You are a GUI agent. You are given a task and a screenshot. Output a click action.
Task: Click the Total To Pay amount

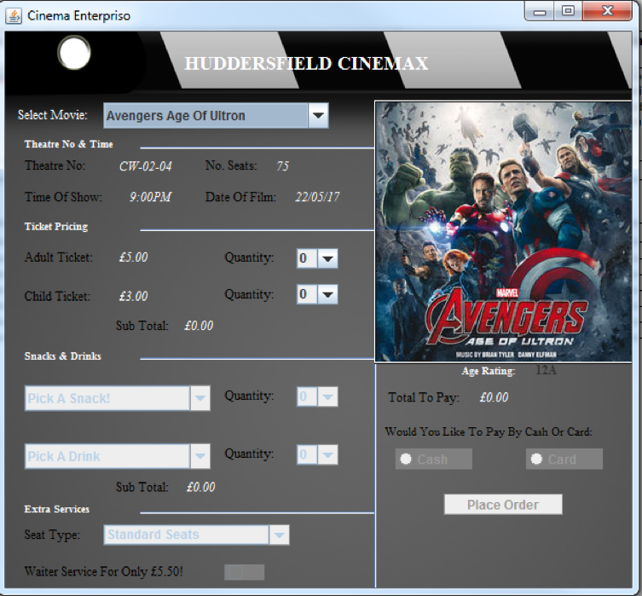(495, 397)
